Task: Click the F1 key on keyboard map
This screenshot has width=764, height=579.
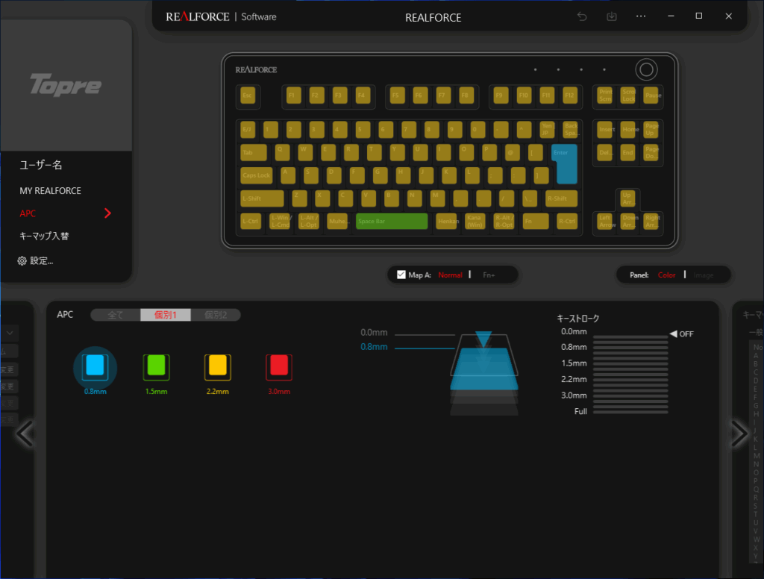Action: [x=293, y=95]
